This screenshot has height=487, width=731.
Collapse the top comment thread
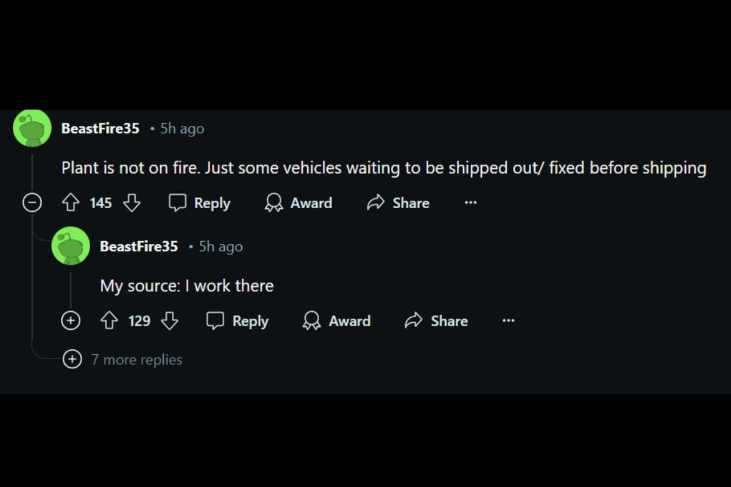pyautogui.click(x=32, y=203)
